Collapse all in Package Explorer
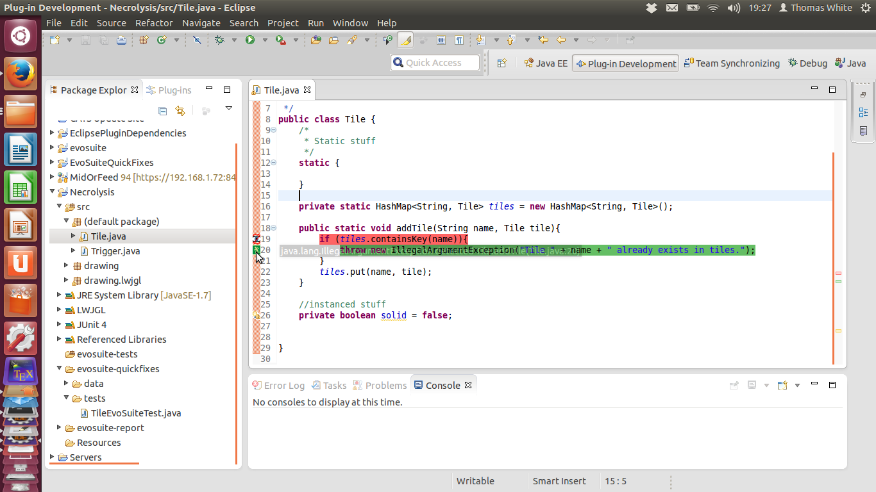Screen dimensions: 876x492 pyautogui.click(x=163, y=111)
